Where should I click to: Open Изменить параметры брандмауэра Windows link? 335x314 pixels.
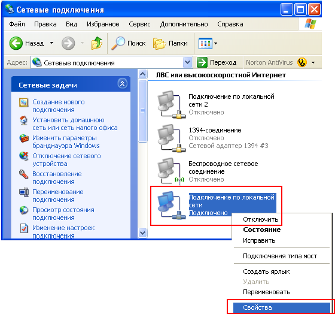click(x=66, y=142)
